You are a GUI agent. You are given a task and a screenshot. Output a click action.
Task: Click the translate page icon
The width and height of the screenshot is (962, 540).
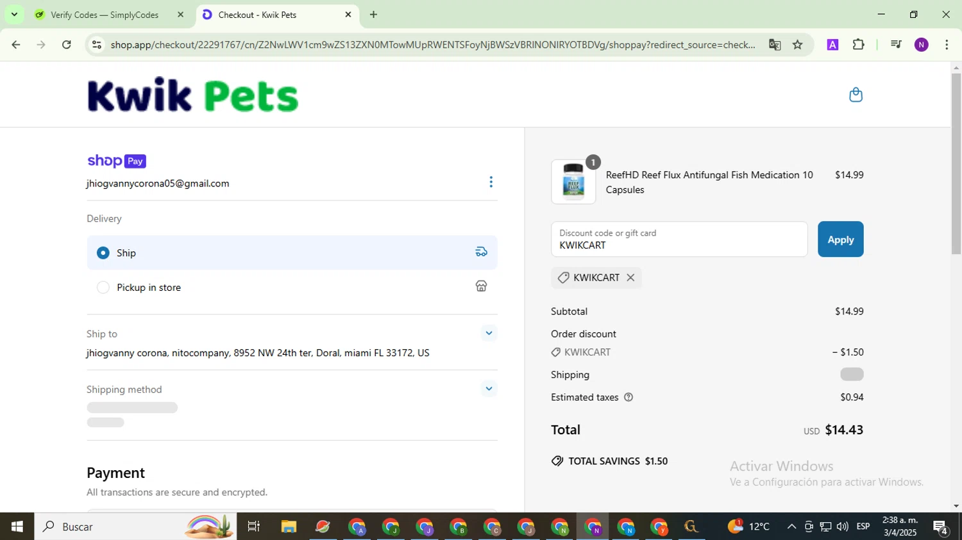(x=775, y=45)
